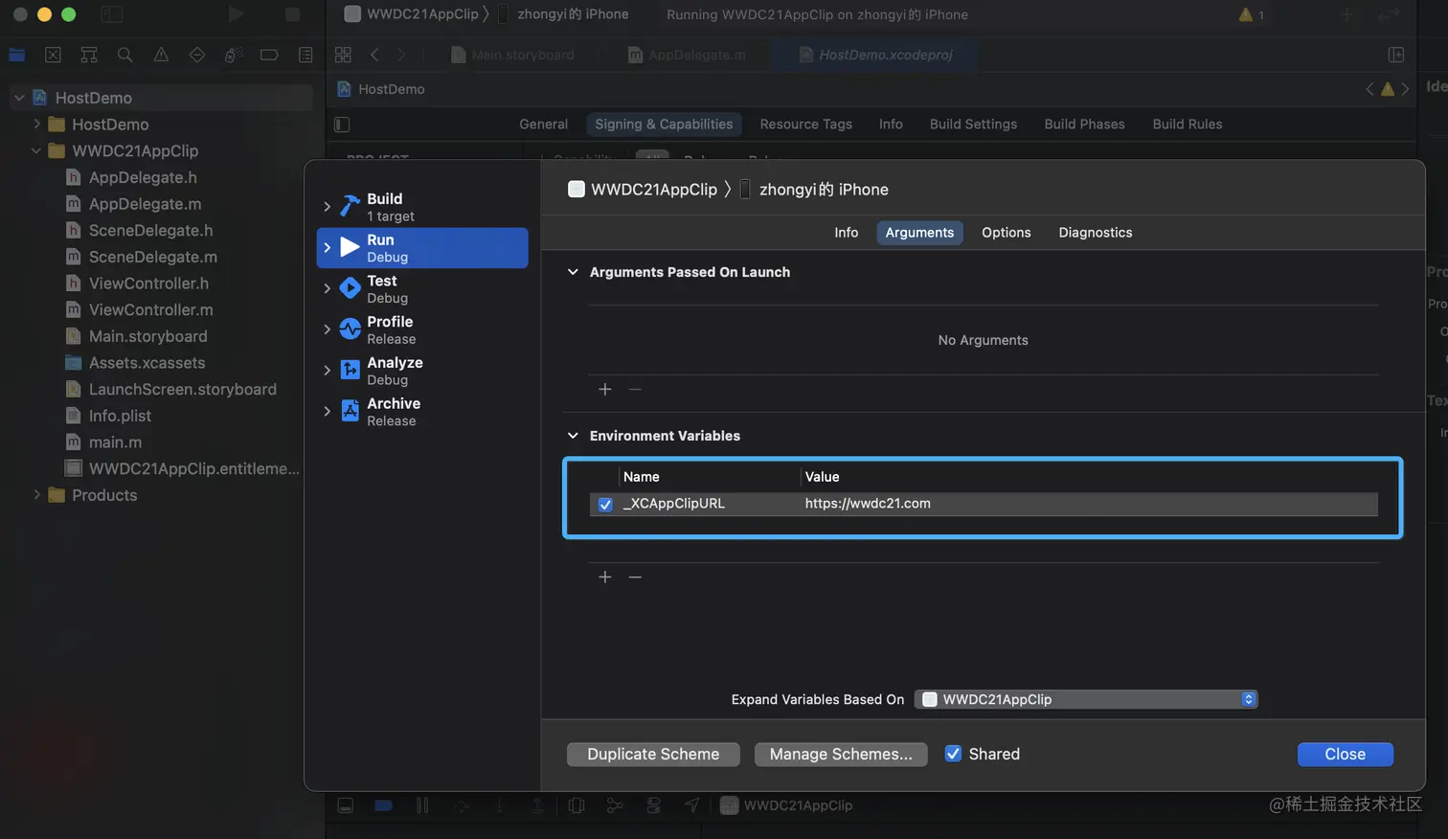Switch to the Info tab in scheme editor
This screenshot has width=1448, height=839.
pos(846,233)
